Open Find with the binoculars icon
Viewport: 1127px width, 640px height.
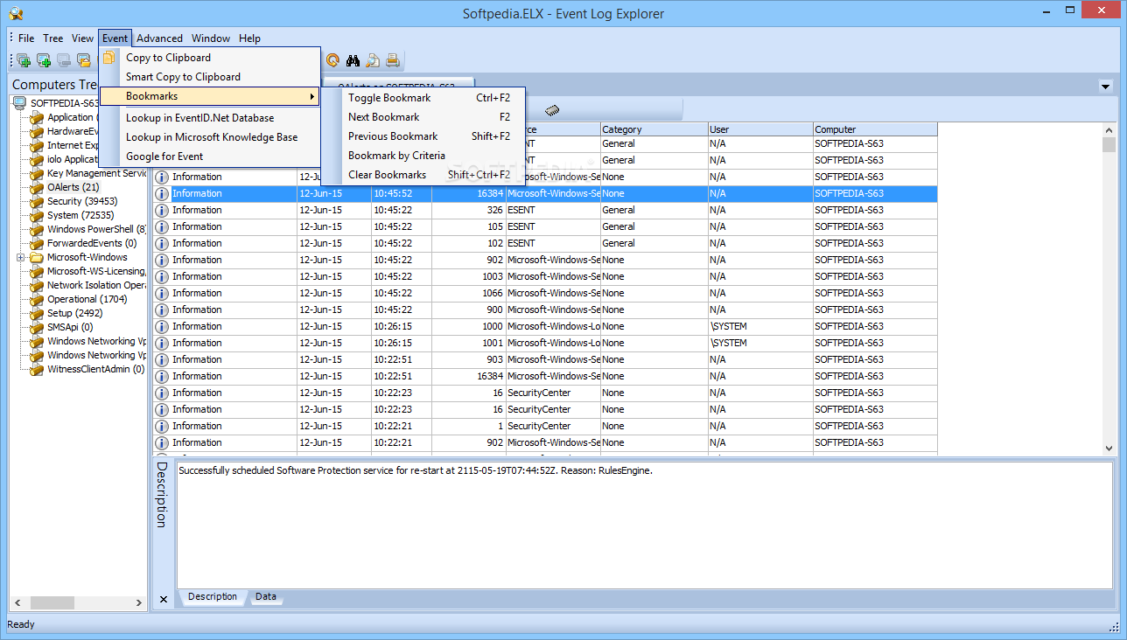click(353, 60)
